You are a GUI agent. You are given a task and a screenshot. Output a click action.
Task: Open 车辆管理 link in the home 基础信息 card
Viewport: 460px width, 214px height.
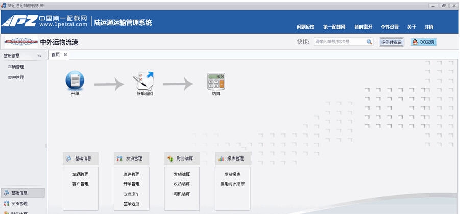[80, 174]
